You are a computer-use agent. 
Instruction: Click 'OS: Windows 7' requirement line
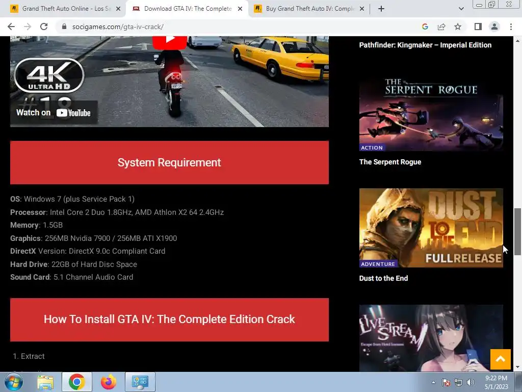tap(72, 199)
